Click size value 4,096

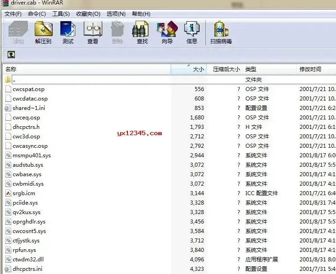pyautogui.click(x=197, y=260)
